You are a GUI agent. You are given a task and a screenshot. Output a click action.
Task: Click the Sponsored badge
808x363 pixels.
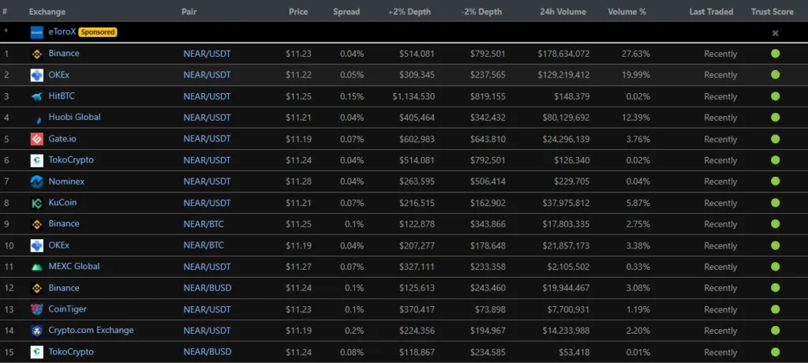(98, 32)
